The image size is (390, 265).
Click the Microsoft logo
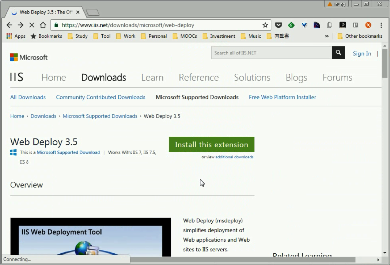[29, 57]
